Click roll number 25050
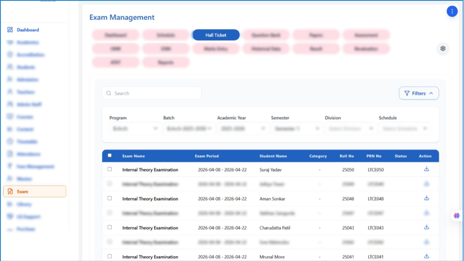Viewport: 464px width, 261px height. (x=348, y=170)
